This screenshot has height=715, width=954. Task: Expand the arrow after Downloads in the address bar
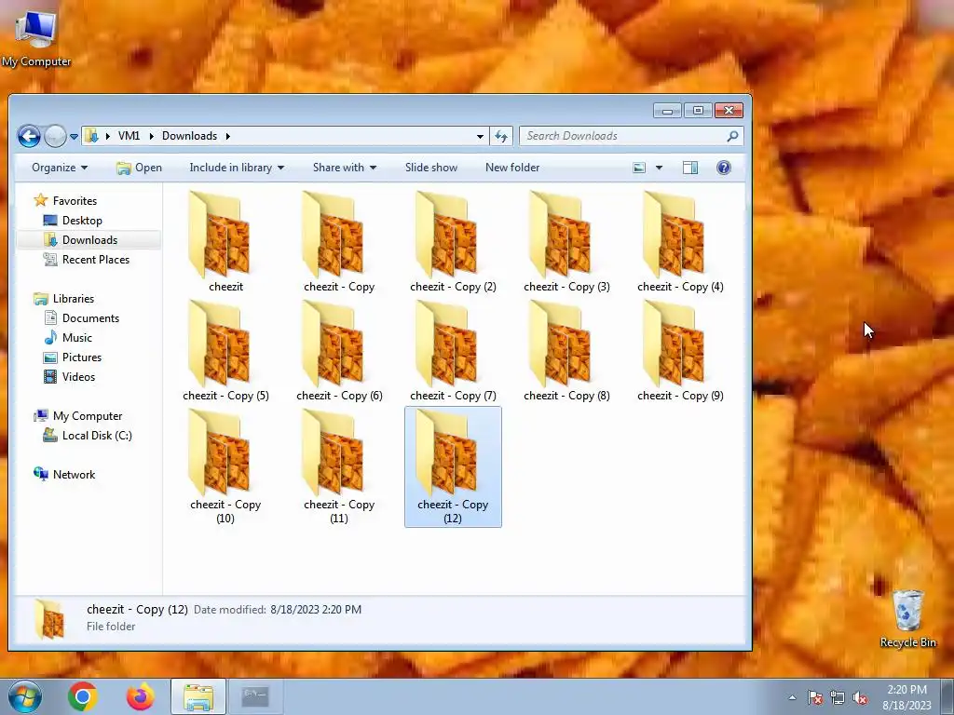point(228,136)
